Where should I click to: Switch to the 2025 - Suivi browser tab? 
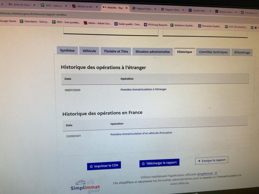coord(52,5)
